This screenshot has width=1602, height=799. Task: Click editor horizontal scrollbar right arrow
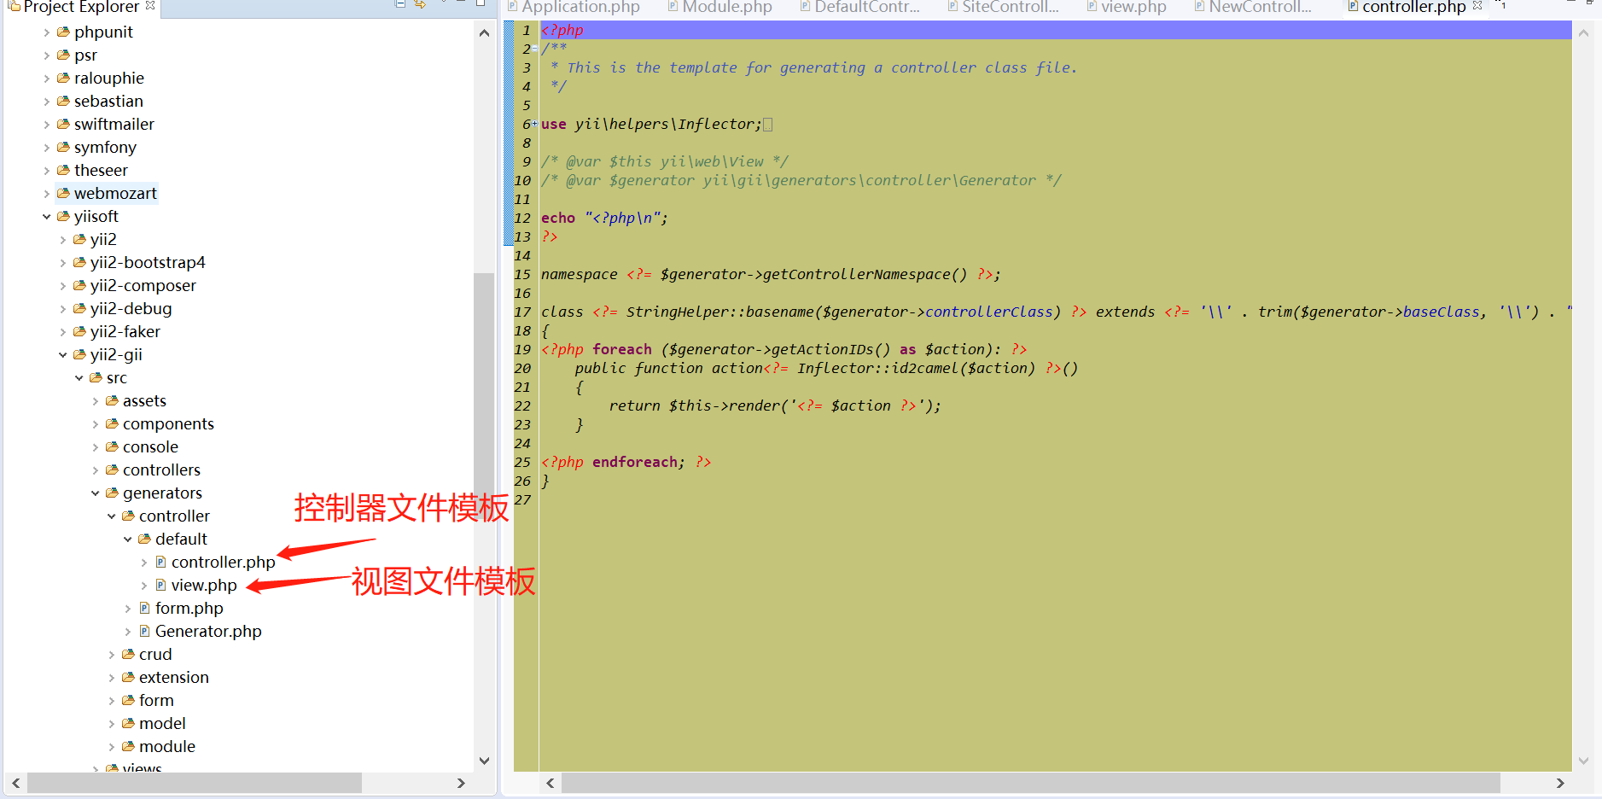(x=1560, y=783)
